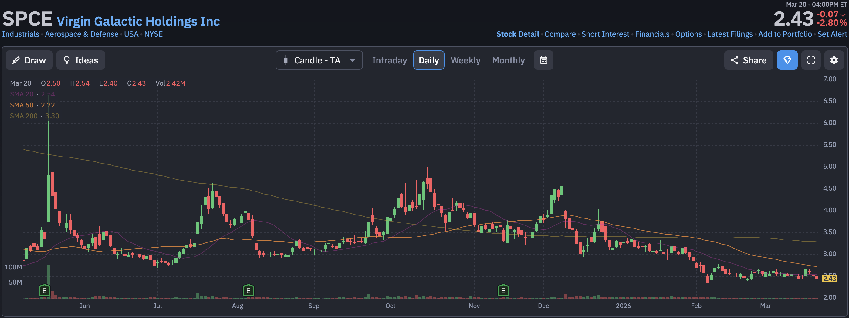Image resolution: width=849 pixels, height=318 pixels.
Task: Switch to Intraday timeframe
Action: 389,60
